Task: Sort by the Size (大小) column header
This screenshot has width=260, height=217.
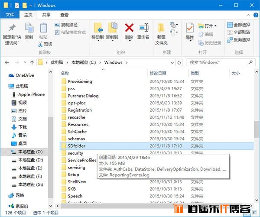Action: [236, 73]
